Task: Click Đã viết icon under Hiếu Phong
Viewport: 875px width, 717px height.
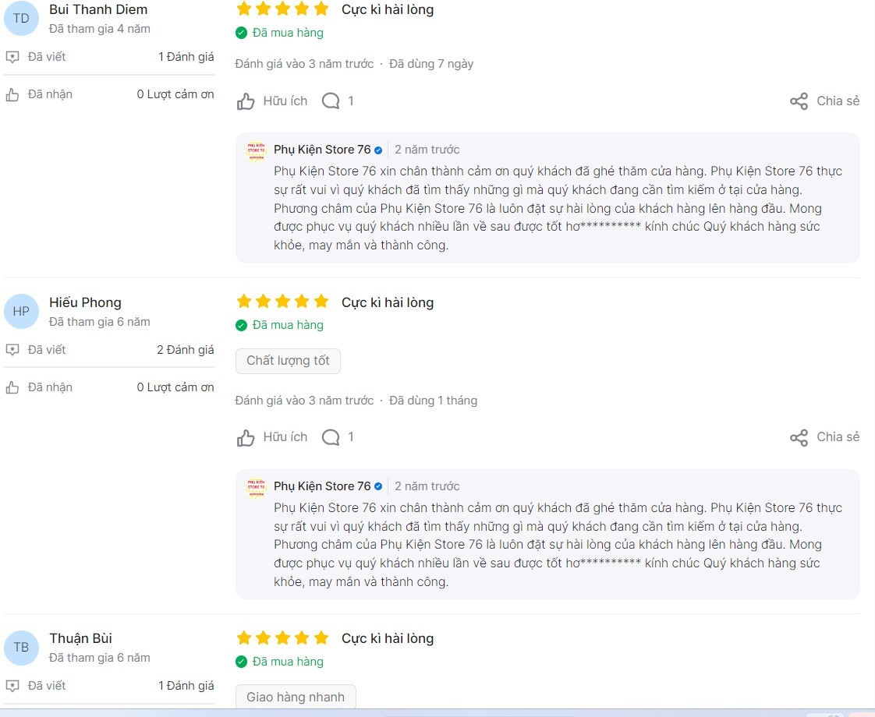Action: (x=12, y=350)
